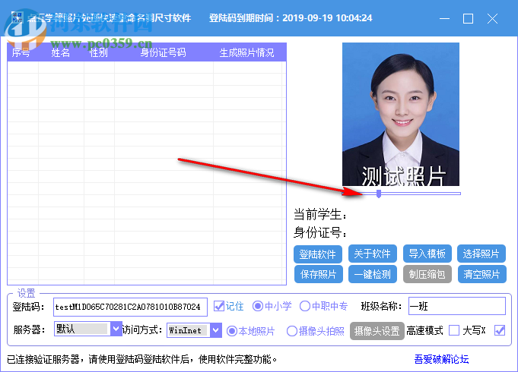Click the 性别 column header
Viewport: 518px width, 372px height.
[98, 52]
